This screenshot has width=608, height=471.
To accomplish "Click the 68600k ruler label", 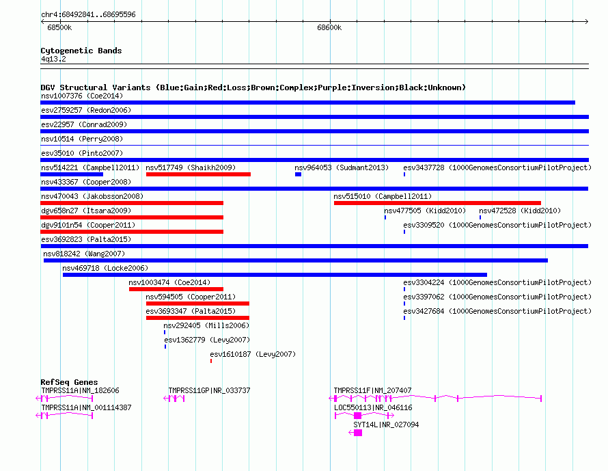I will point(329,27).
